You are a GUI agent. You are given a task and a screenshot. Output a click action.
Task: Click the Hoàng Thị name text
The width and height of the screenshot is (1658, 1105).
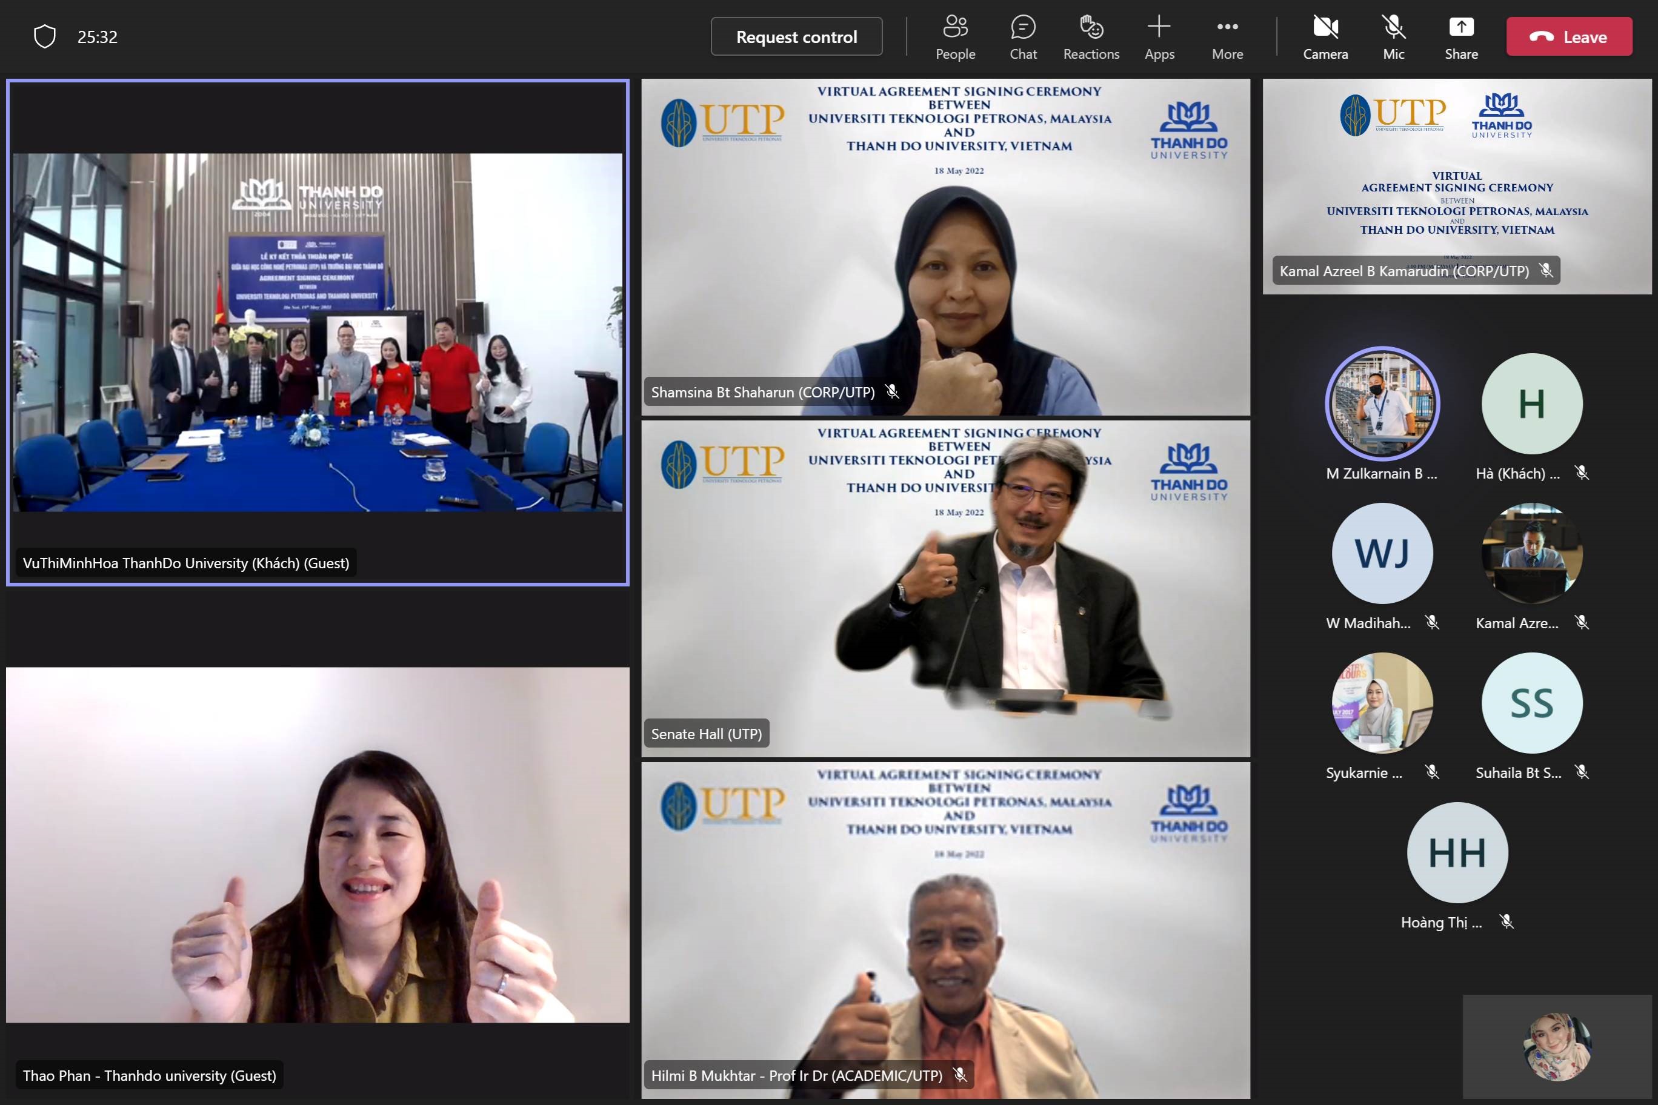click(1442, 923)
